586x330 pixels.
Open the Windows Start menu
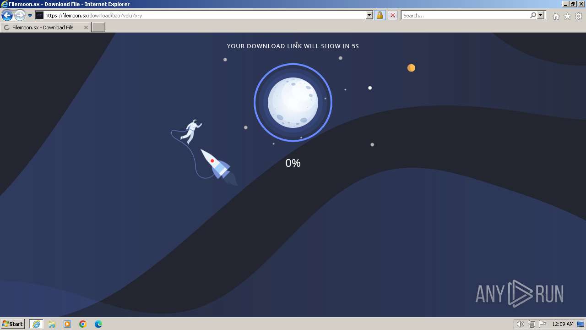pos(13,324)
